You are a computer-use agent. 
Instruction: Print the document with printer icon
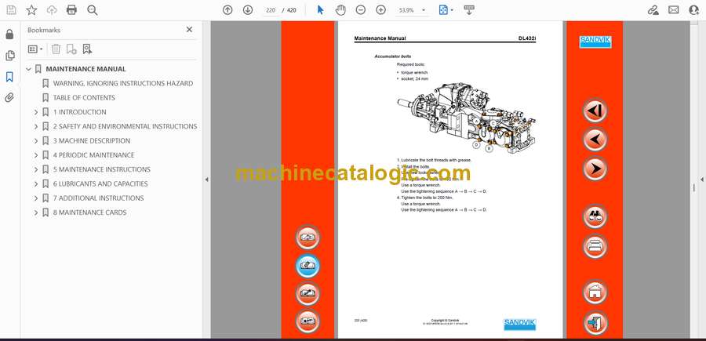pyautogui.click(x=71, y=10)
